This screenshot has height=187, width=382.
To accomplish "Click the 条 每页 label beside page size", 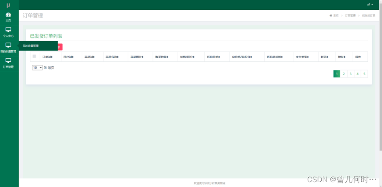I will (x=49, y=68).
